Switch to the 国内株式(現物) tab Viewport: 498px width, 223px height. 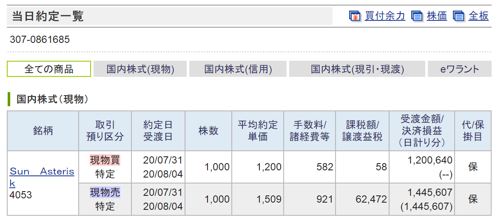pos(140,69)
